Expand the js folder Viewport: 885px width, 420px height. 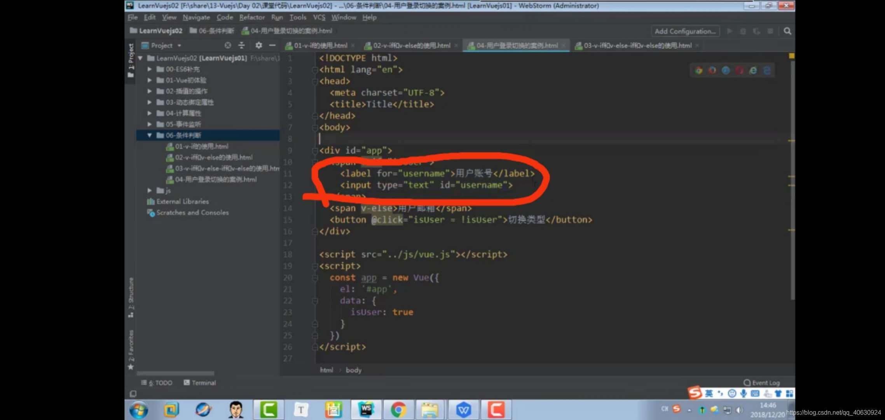tap(150, 190)
